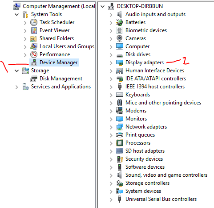Image resolution: width=214 pixels, height=208 pixels.
Task: Click the Task Scheduler clock icon
Action: tap(34, 22)
